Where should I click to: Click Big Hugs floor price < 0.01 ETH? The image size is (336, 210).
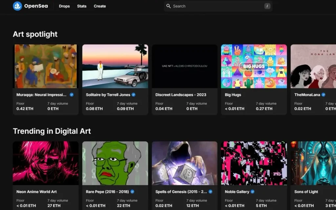pyautogui.click(x=234, y=109)
